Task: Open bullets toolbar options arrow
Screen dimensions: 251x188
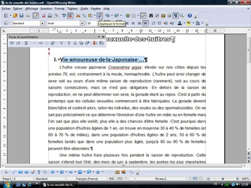Action: [x=99, y=37]
